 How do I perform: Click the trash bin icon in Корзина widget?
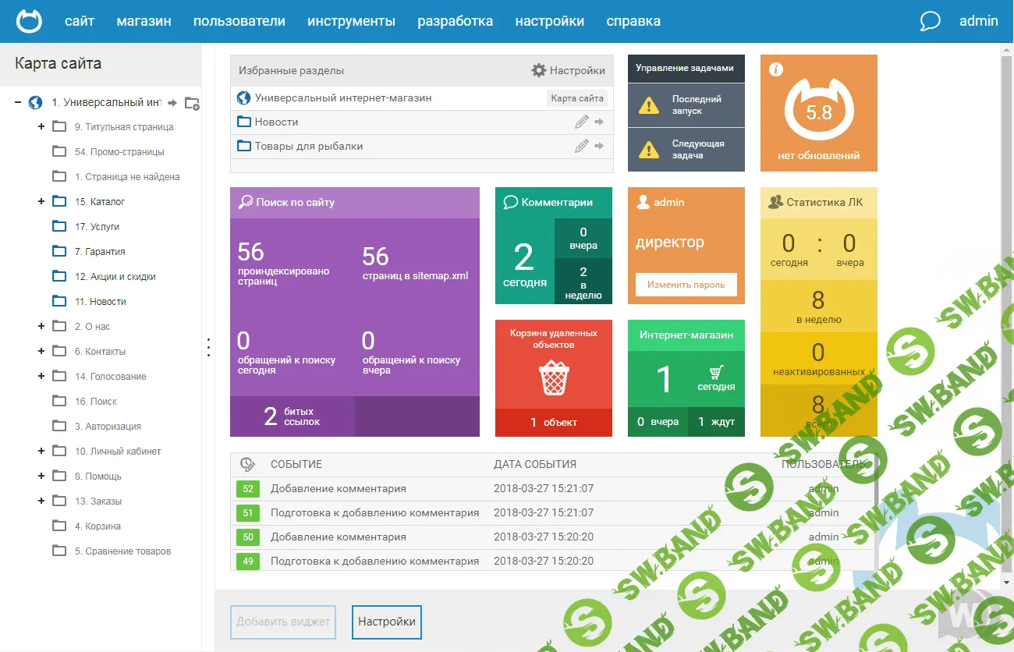[554, 377]
